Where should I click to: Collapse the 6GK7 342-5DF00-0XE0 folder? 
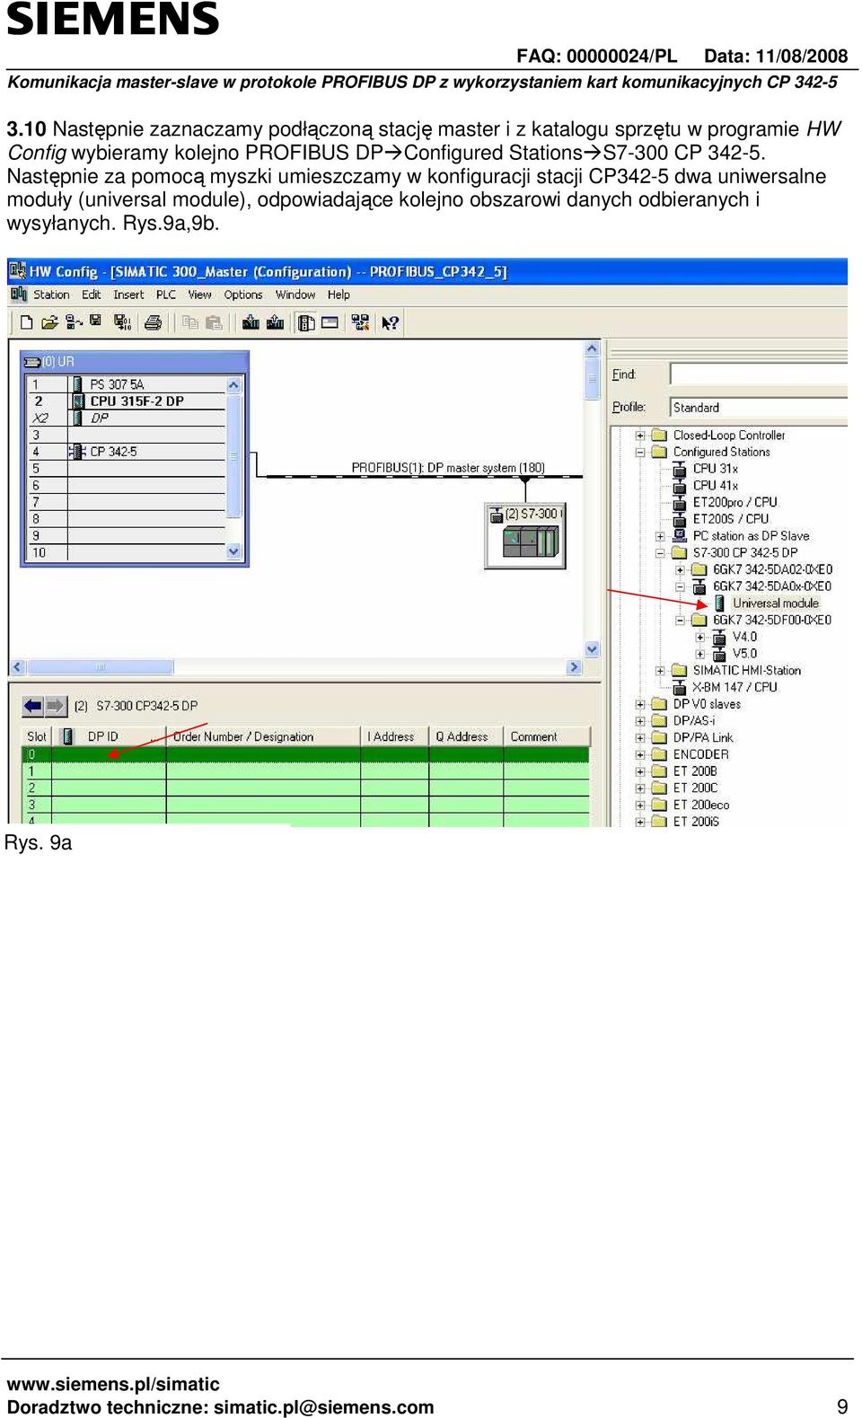point(680,620)
